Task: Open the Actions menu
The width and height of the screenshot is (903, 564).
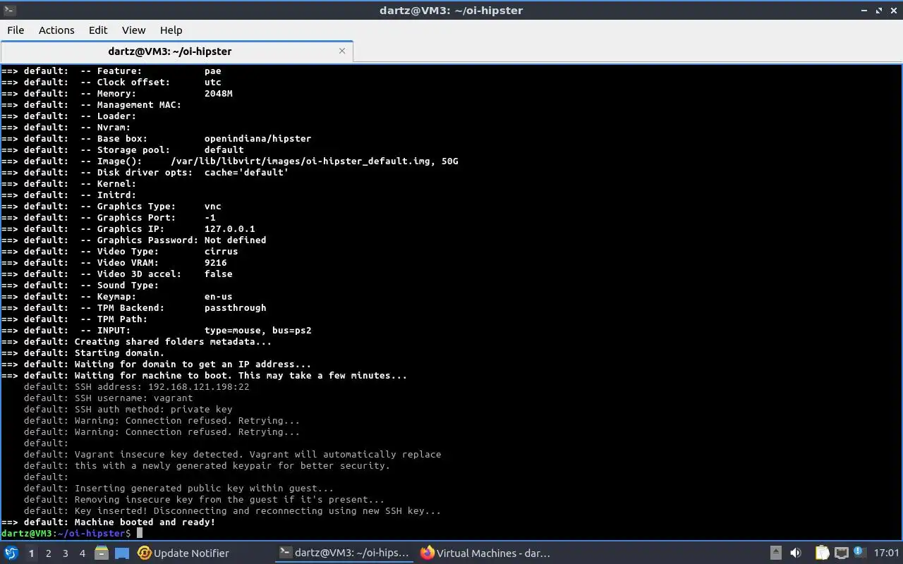Action: 56,30
